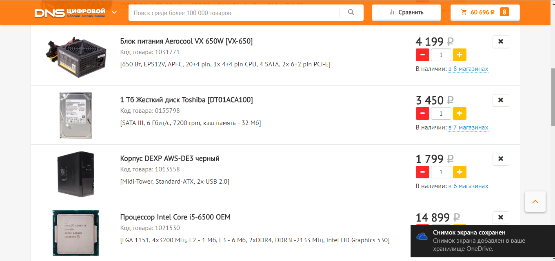Open the Сравнить comparison page
This screenshot has width=555, height=261.
(406, 12)
